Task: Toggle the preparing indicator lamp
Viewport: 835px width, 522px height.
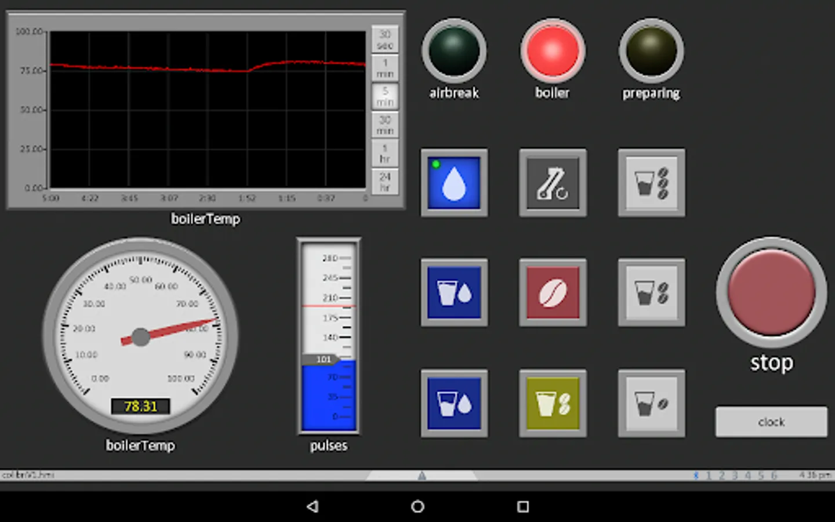Action: pyautogui.click(x=651, y=50)
